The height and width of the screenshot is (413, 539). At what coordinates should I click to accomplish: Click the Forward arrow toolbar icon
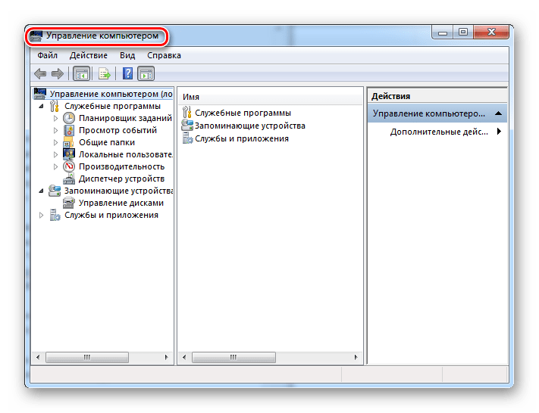pos(58,73)
